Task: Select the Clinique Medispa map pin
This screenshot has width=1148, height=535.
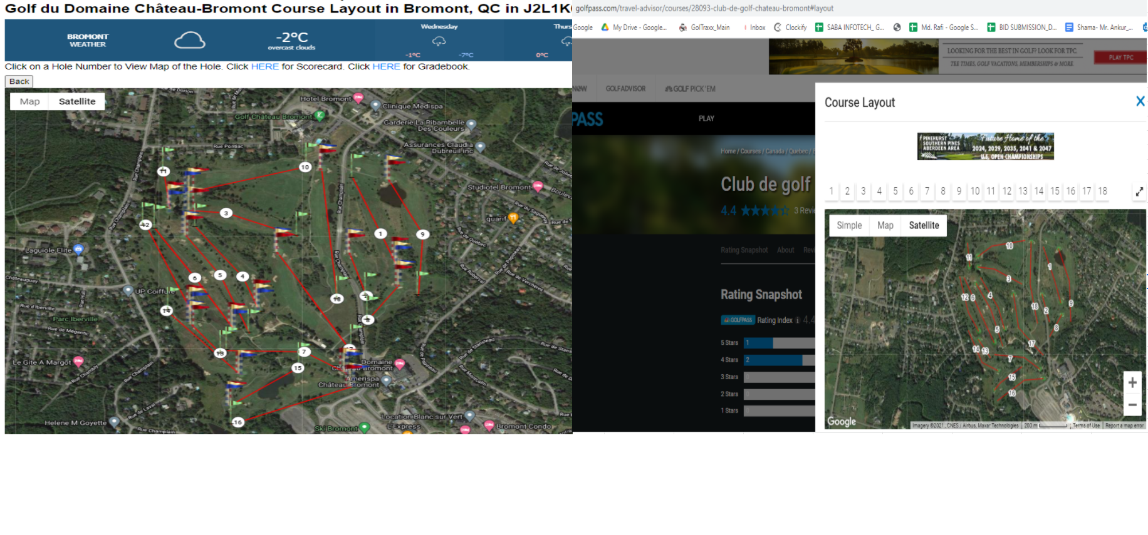Action: (375, 106)
